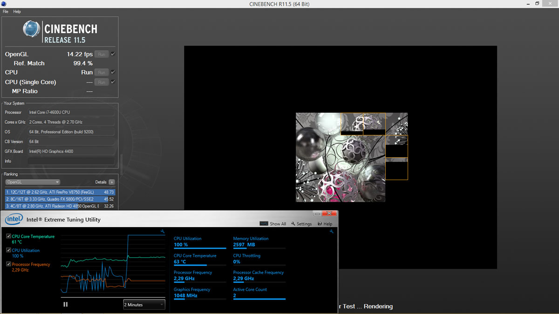Toggle the OpenGL test checkbox
Screen dimensions: 559x314
113,54
